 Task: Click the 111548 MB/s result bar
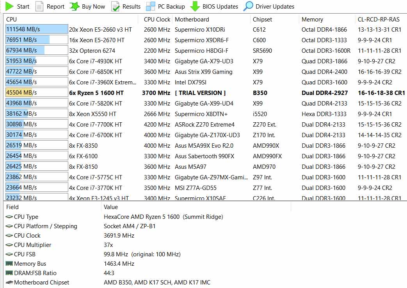point(37,29)
